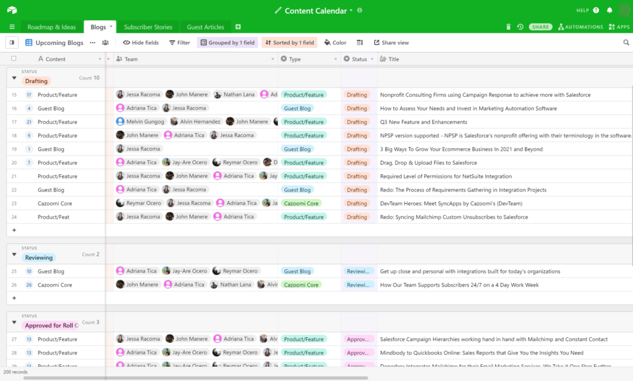The height and width of the screenshot is (381, 633).
Task: Select the 'How Our Team Supports Subscribers' title
Action: pyautogui.click(x=459, y=285)
